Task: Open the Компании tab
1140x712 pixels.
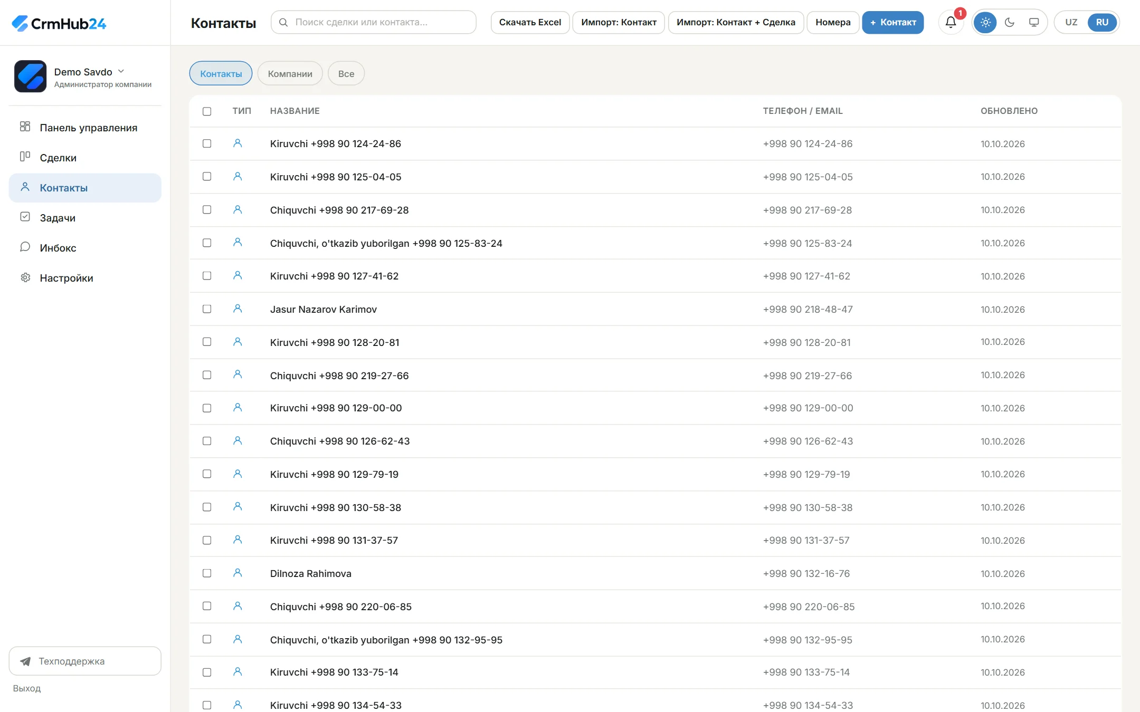Action: 290,73
